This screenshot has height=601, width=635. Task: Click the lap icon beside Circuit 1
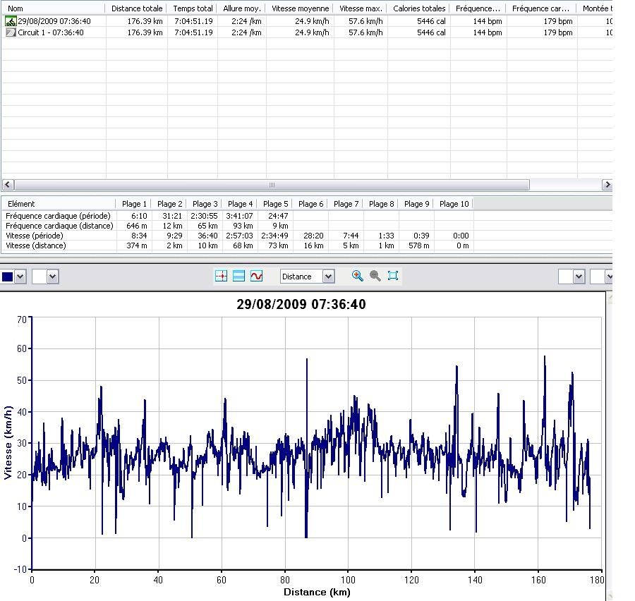tap(11, 32)
